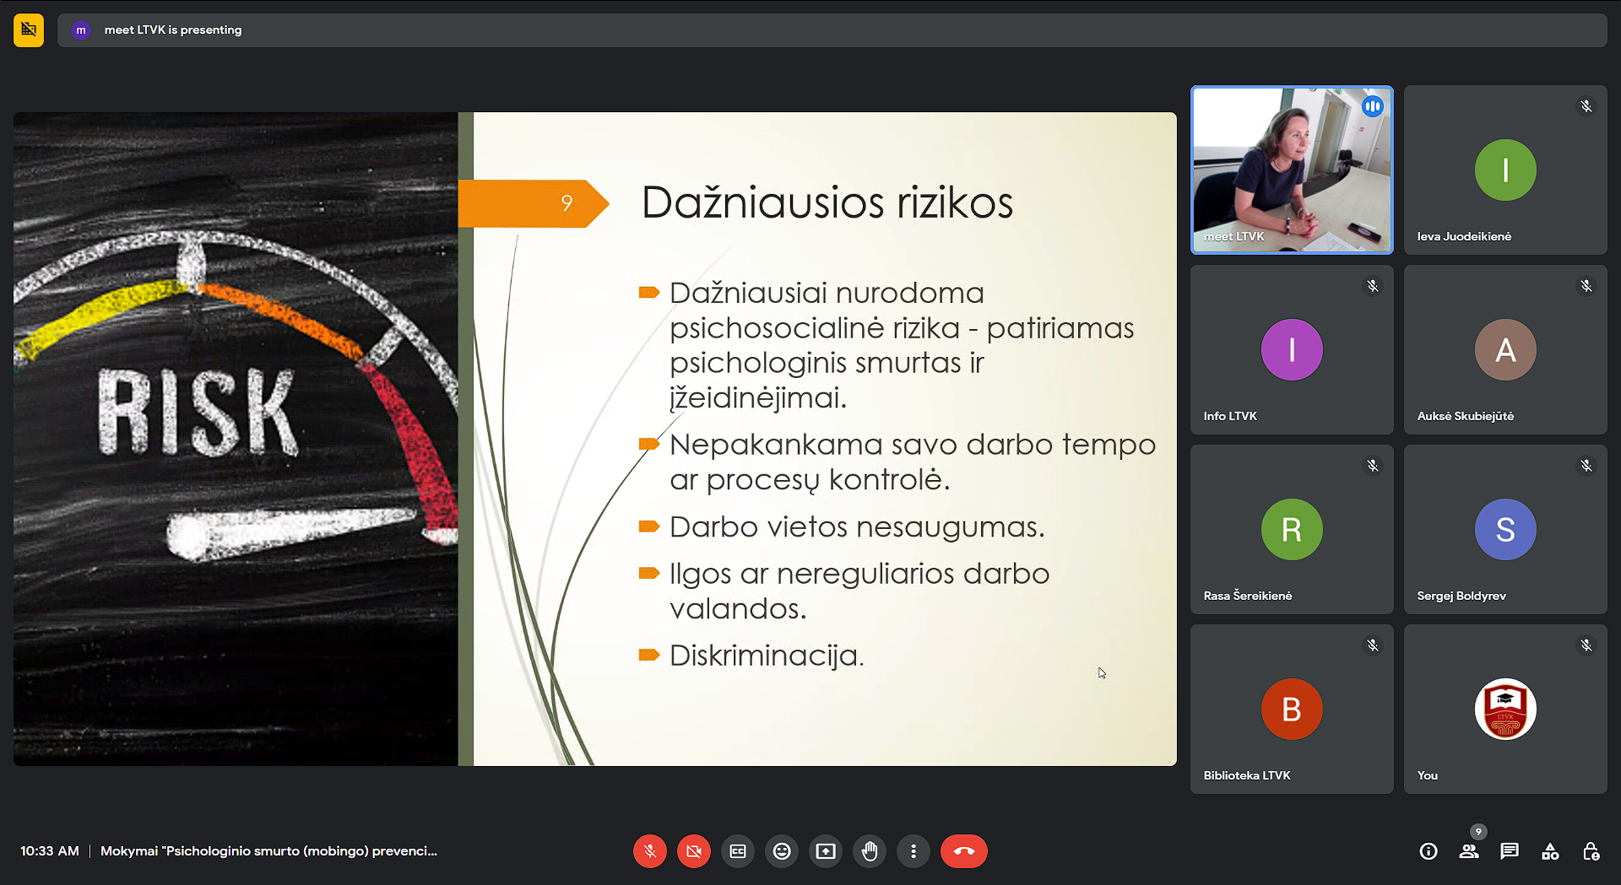
Task: Click Rasa Šereikienė green avatar
Action: (x=1292, y=529)
